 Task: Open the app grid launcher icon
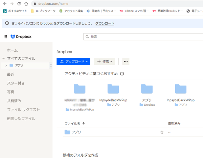tap(5, 37)
